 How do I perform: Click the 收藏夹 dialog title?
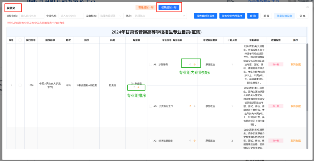[x=11, y=8]
